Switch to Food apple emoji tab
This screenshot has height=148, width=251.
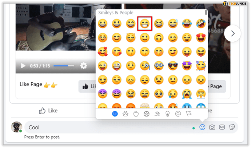click(136, 114)
